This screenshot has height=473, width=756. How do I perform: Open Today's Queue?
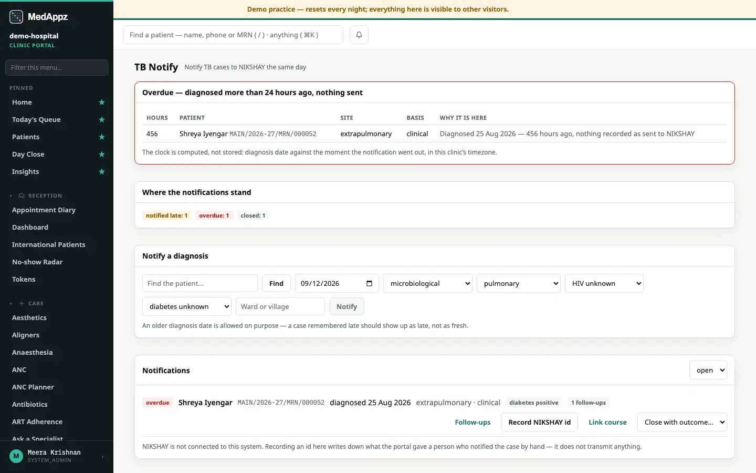click(36, 120)
